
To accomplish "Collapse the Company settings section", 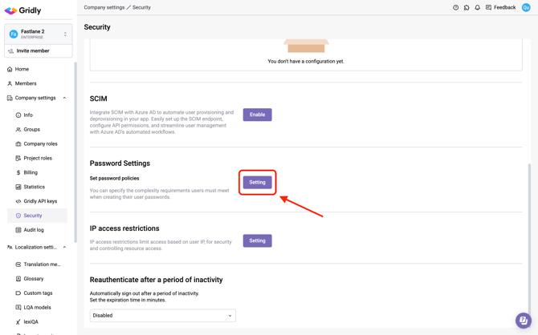I will tap(65, 98).
